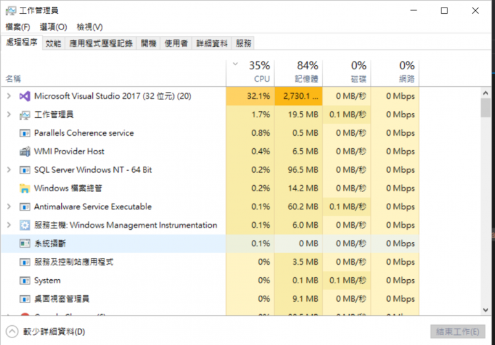Select Windows 檔案總管 row name

[x=68, y=189]
